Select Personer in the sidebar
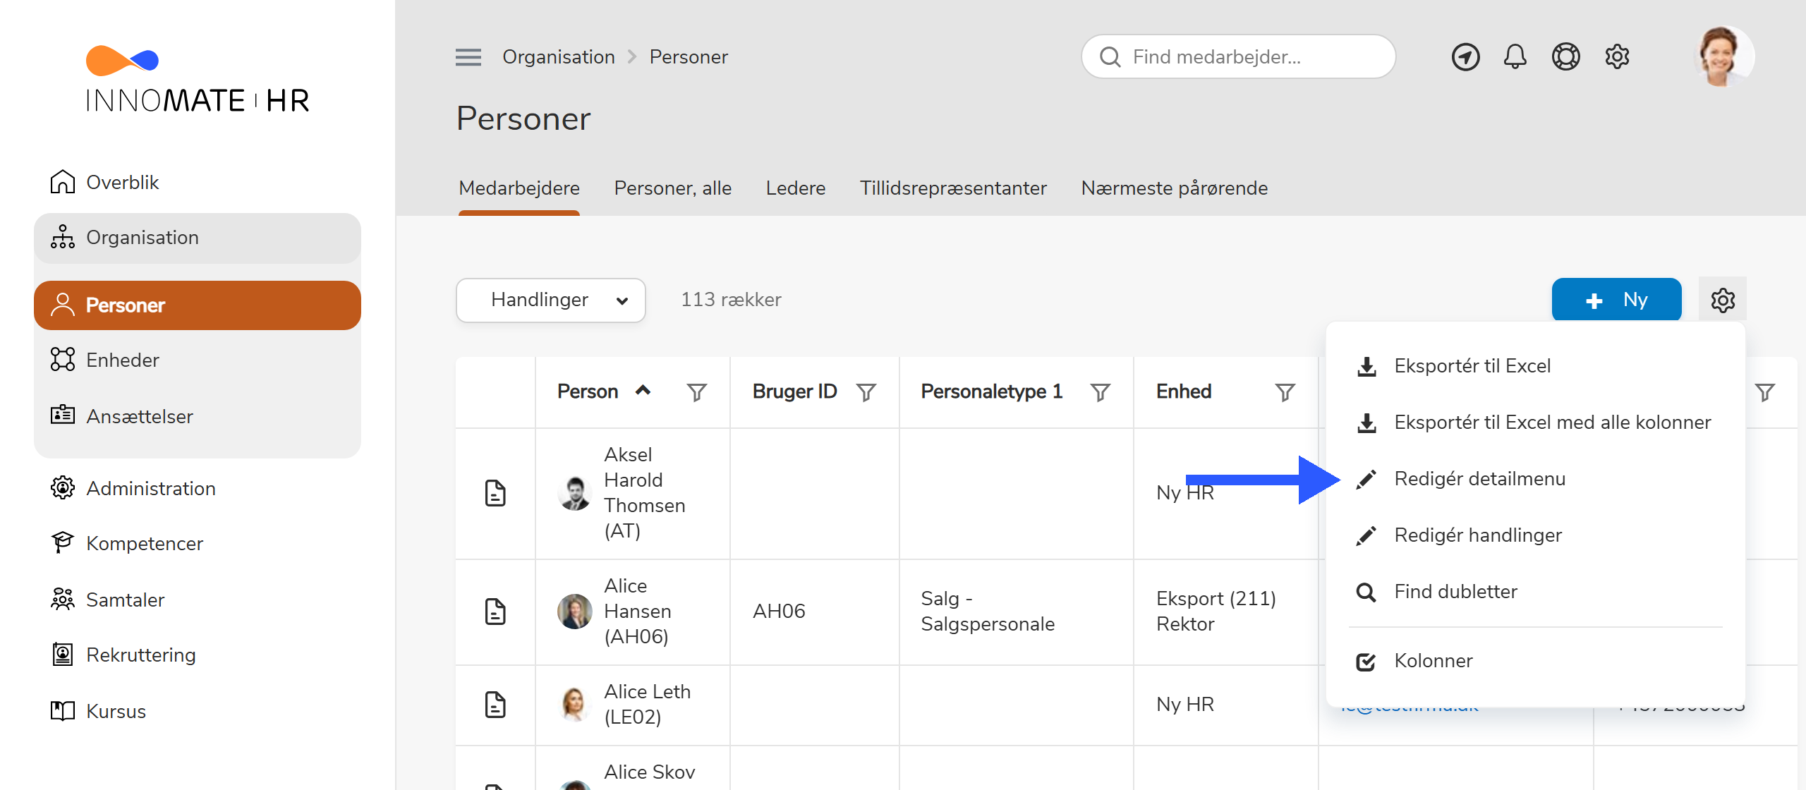1806x790 pixels. 198,305
